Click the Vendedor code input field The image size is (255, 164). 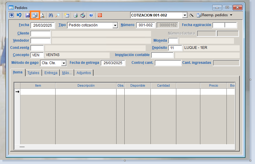(x=40, y=41)
